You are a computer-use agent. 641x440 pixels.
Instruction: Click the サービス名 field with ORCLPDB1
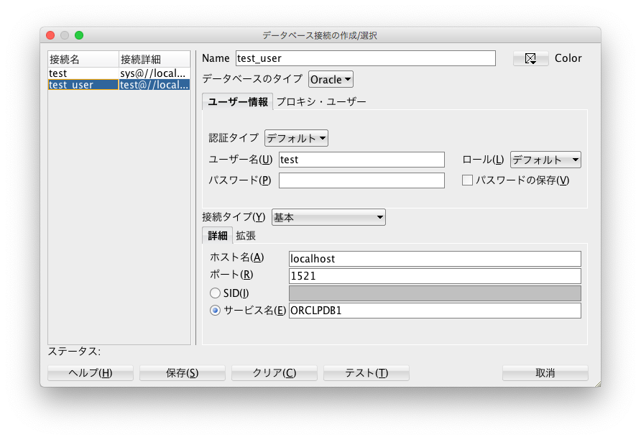click(435, 311)
